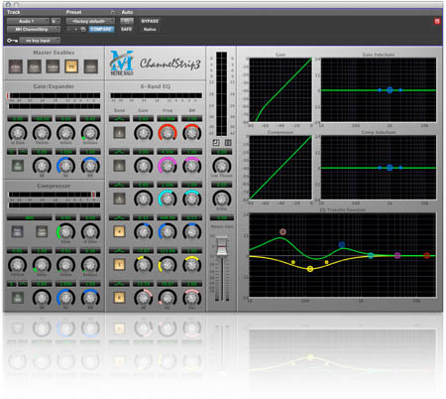Open the no key input selector
Viewport: 446px width, 399px height.
[x=40, y=41]
